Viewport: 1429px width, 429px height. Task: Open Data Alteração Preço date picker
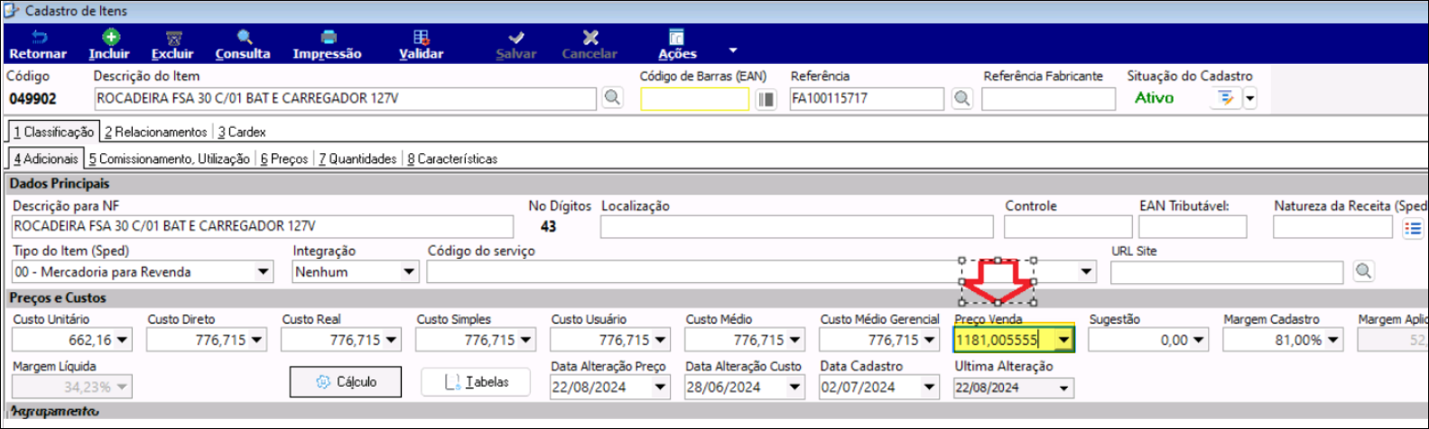click(x=661, y=388)
